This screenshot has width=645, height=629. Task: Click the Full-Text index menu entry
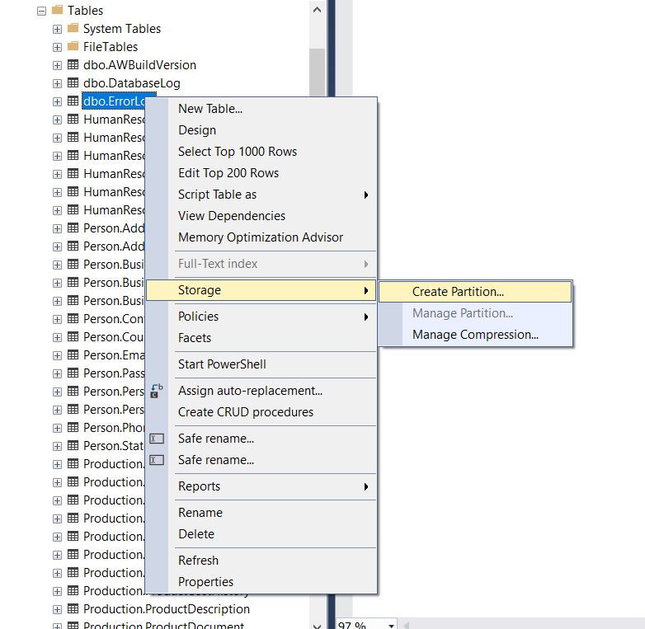click(x=261, y=264)
